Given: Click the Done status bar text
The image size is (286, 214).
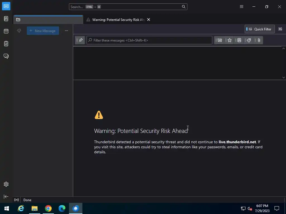Looking at the screenshot, I should coord(27,200).
